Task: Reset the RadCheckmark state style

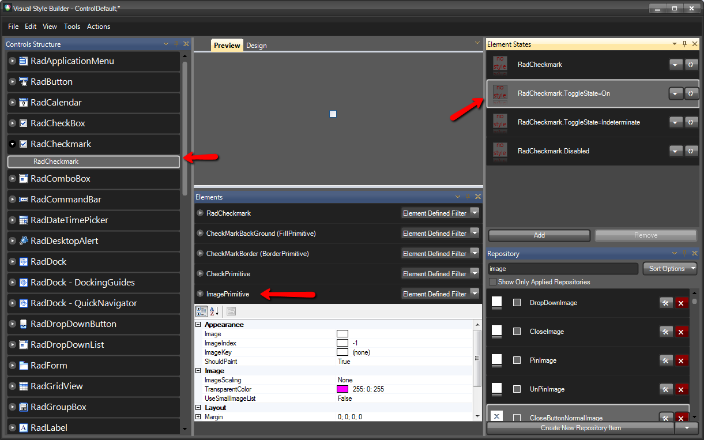Action: click(x=691, y=65)
